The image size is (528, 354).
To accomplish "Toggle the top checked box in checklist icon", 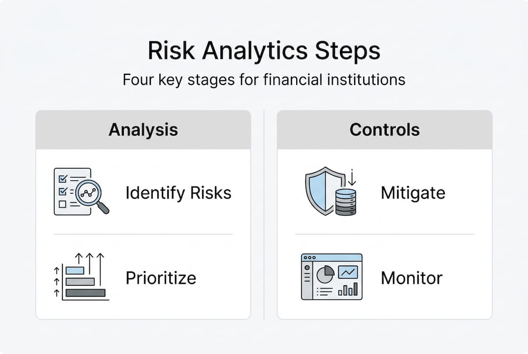I will [62, 177].
